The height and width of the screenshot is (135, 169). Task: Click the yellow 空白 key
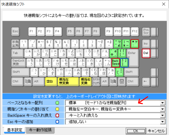tap(50, 82)
